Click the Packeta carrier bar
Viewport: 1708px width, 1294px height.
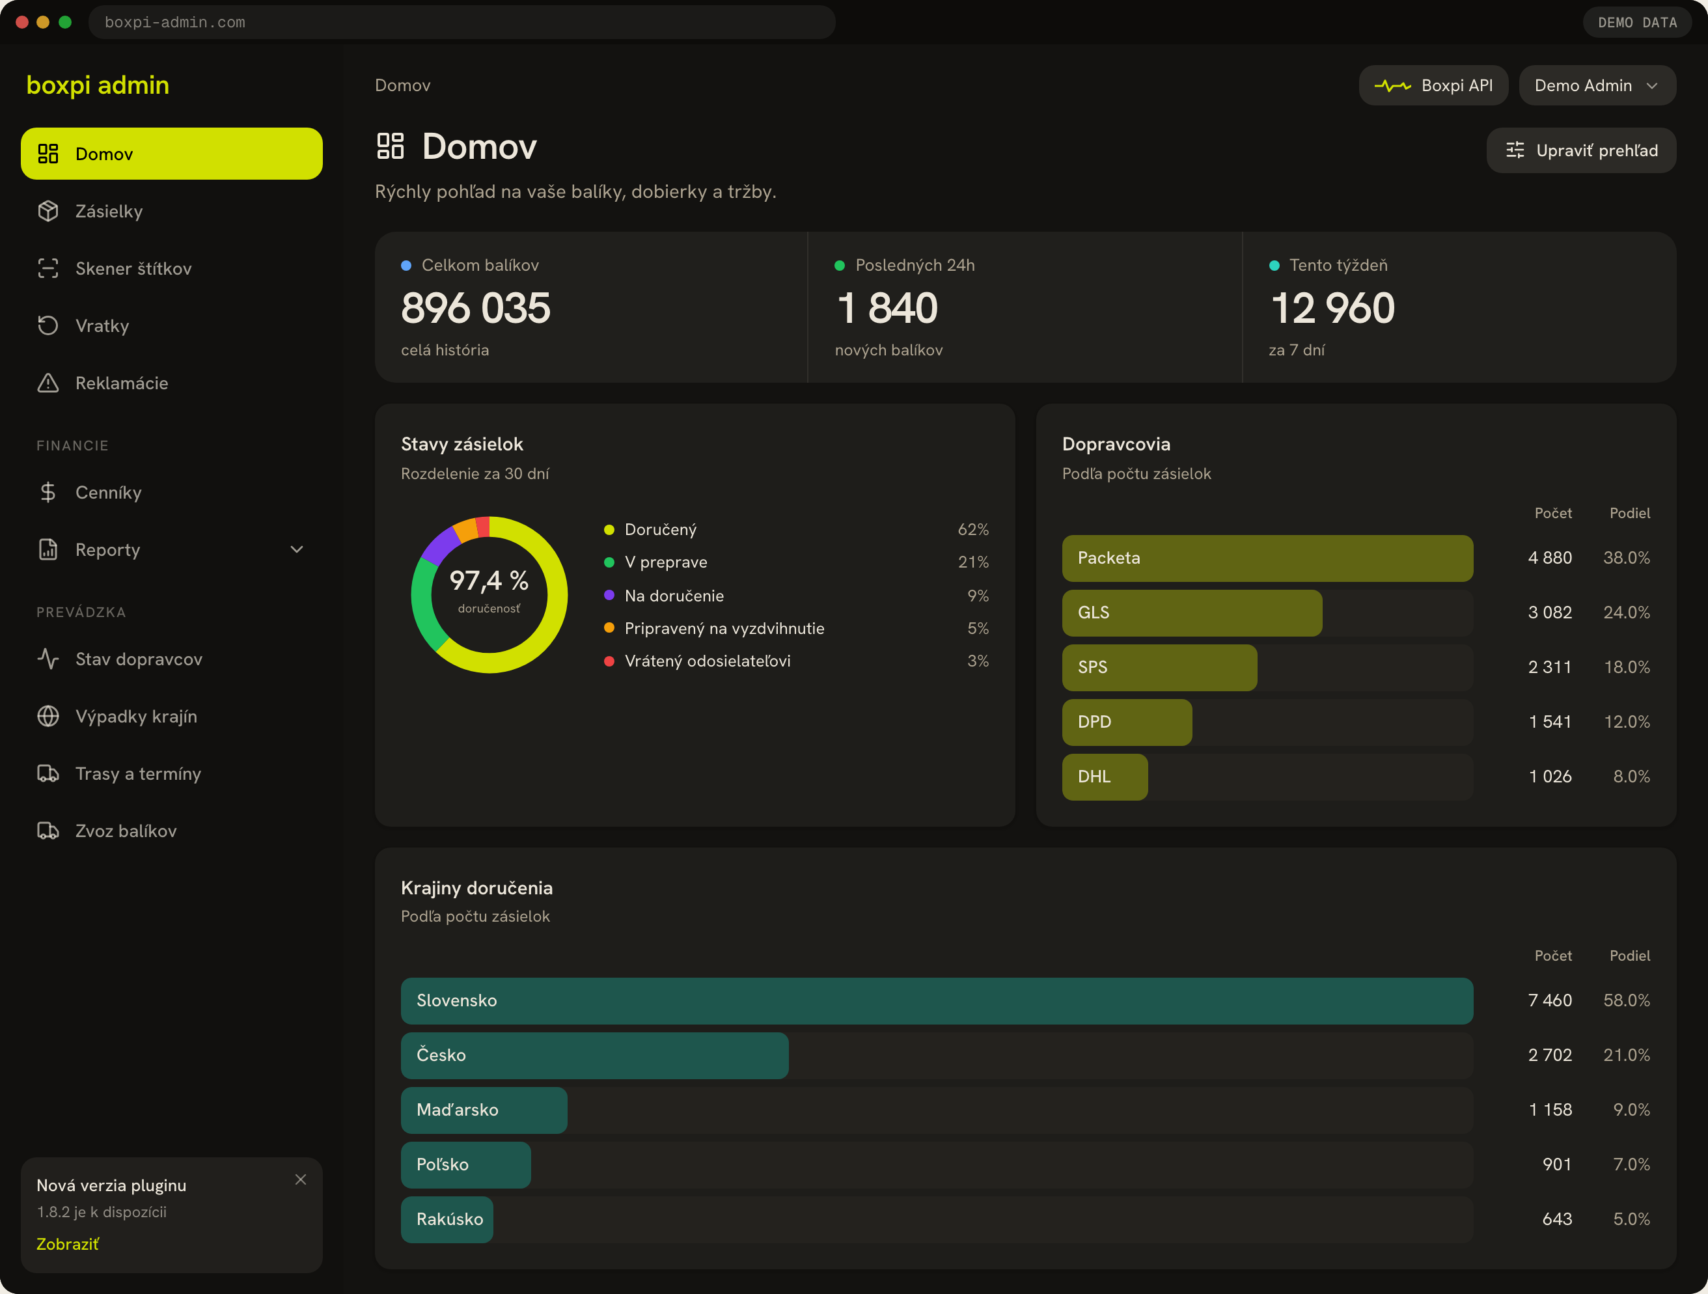tap(1267, 557)
